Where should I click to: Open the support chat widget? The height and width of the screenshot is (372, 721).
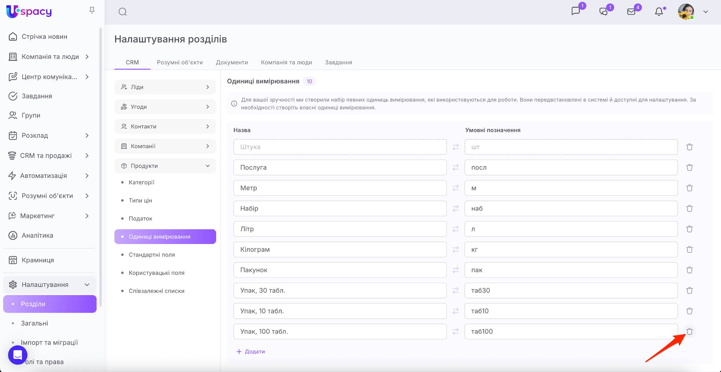coord(18,355)
